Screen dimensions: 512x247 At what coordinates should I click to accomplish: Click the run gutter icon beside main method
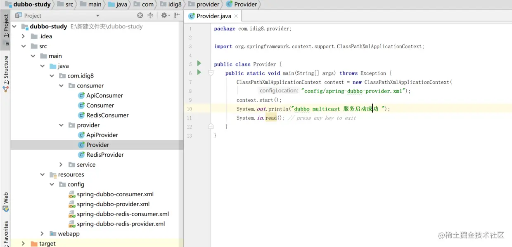(x=199, y=73)
